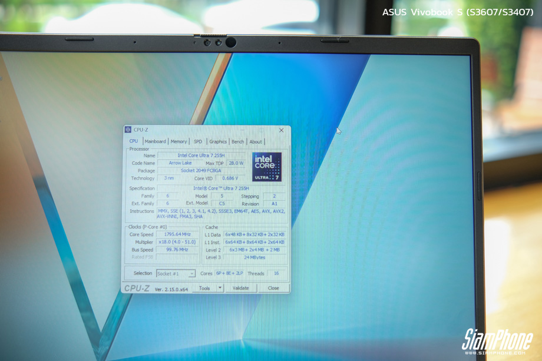Click the Instructions list starting with "MMX, SSE"

tap(222, 214)
